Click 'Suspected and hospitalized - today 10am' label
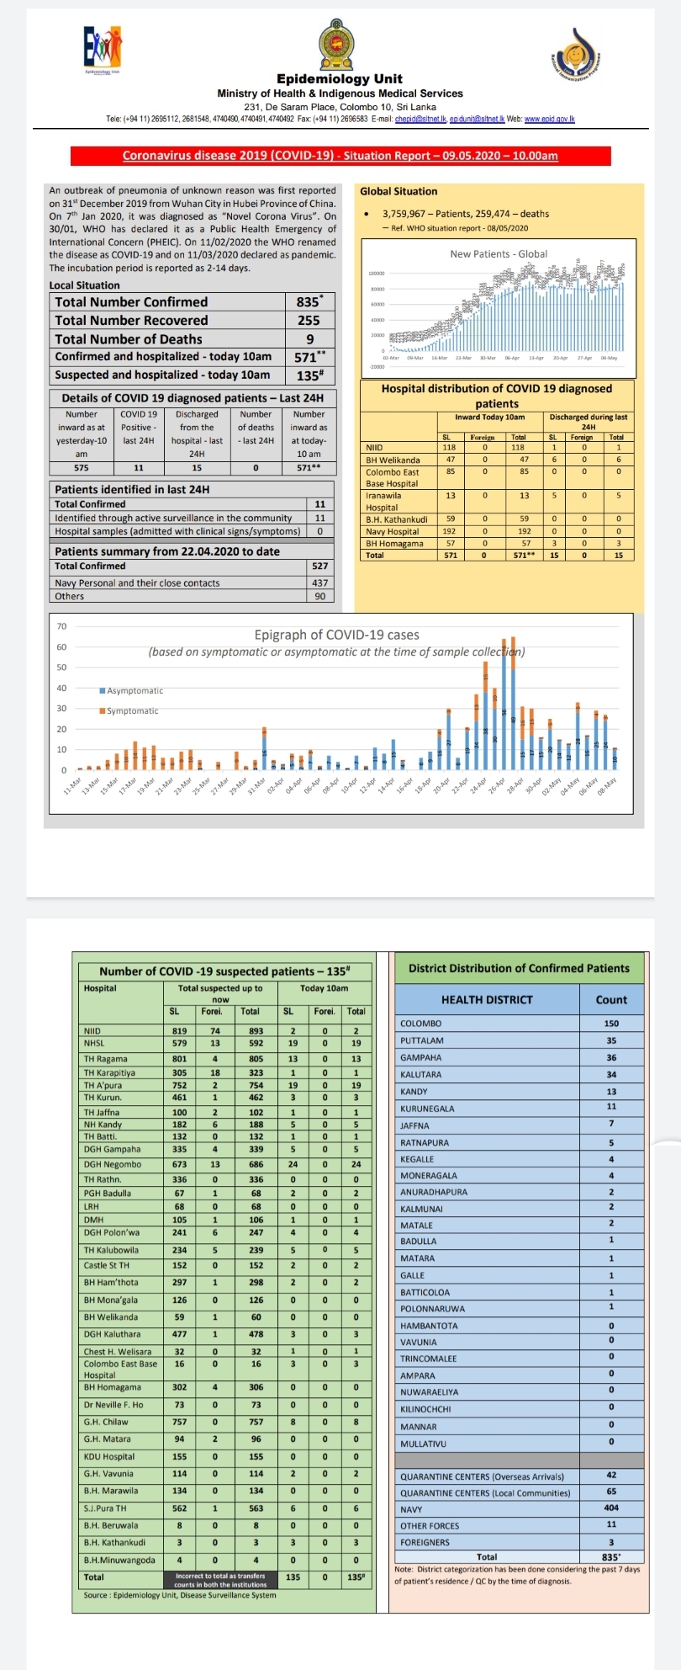Image resolution: width=681 pixels, height=1670 pixels. [162, 375]
